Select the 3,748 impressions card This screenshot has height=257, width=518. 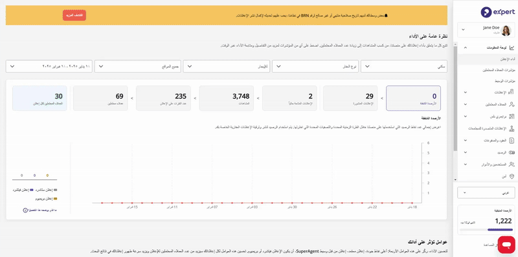(226, 98)
